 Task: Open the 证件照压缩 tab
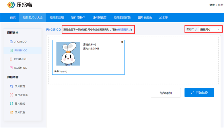[57, 18]
